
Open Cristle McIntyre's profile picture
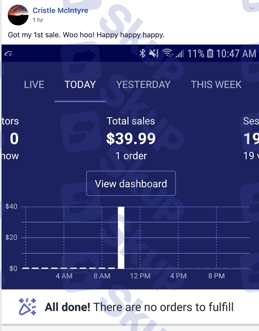(18, 15)
